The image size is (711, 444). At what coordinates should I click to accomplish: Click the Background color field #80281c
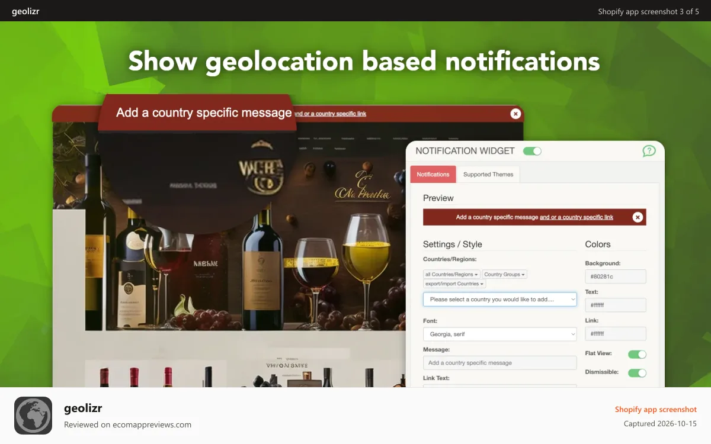click(615, 276)
